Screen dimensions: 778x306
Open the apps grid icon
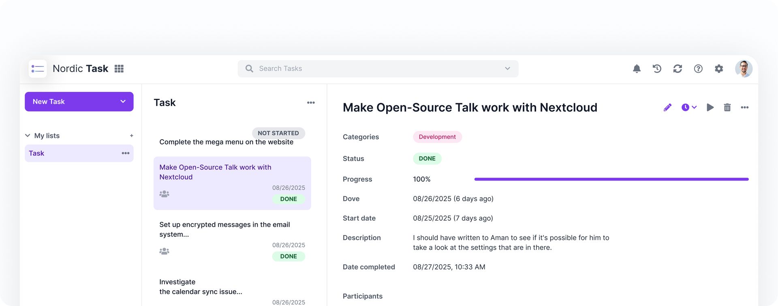coord(119,69)
